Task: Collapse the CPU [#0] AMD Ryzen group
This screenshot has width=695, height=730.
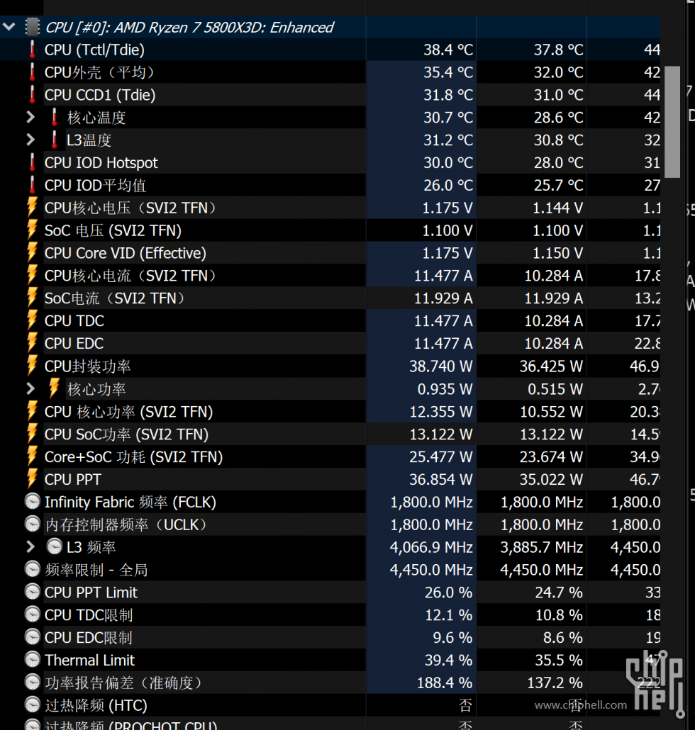Action: point(9,26)
